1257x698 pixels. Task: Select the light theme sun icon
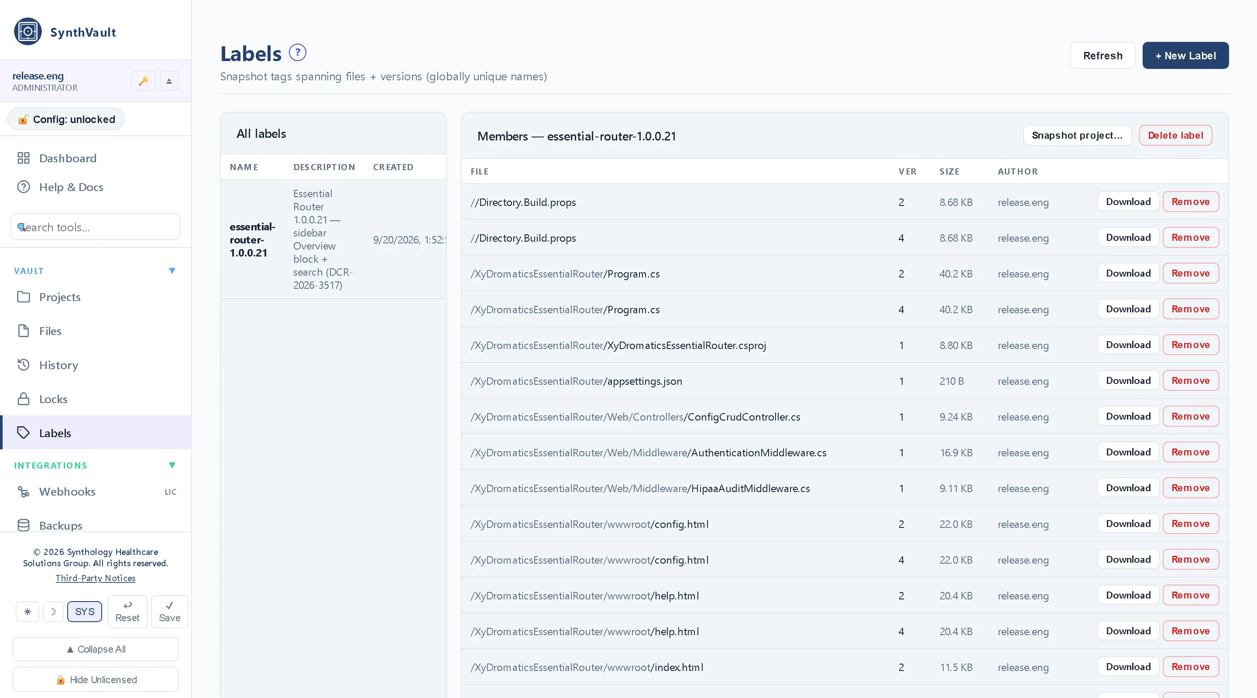point(27,612)
